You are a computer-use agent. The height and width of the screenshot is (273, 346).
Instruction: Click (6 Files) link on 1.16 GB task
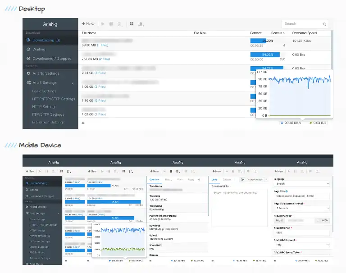pyautogui.click(x=100, y=100)
